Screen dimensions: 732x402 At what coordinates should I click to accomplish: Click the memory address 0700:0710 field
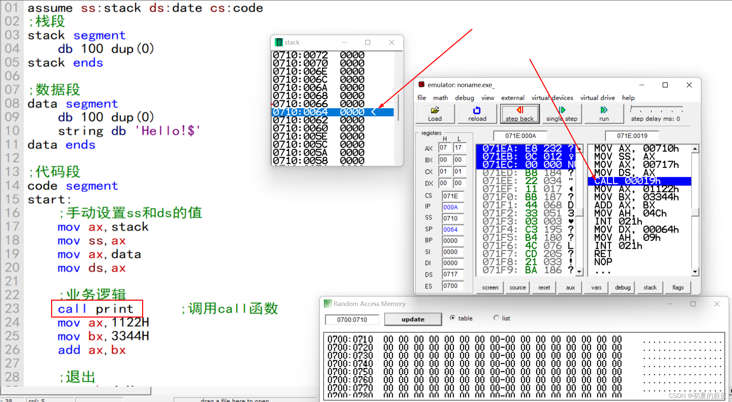(x=352, y=320)
